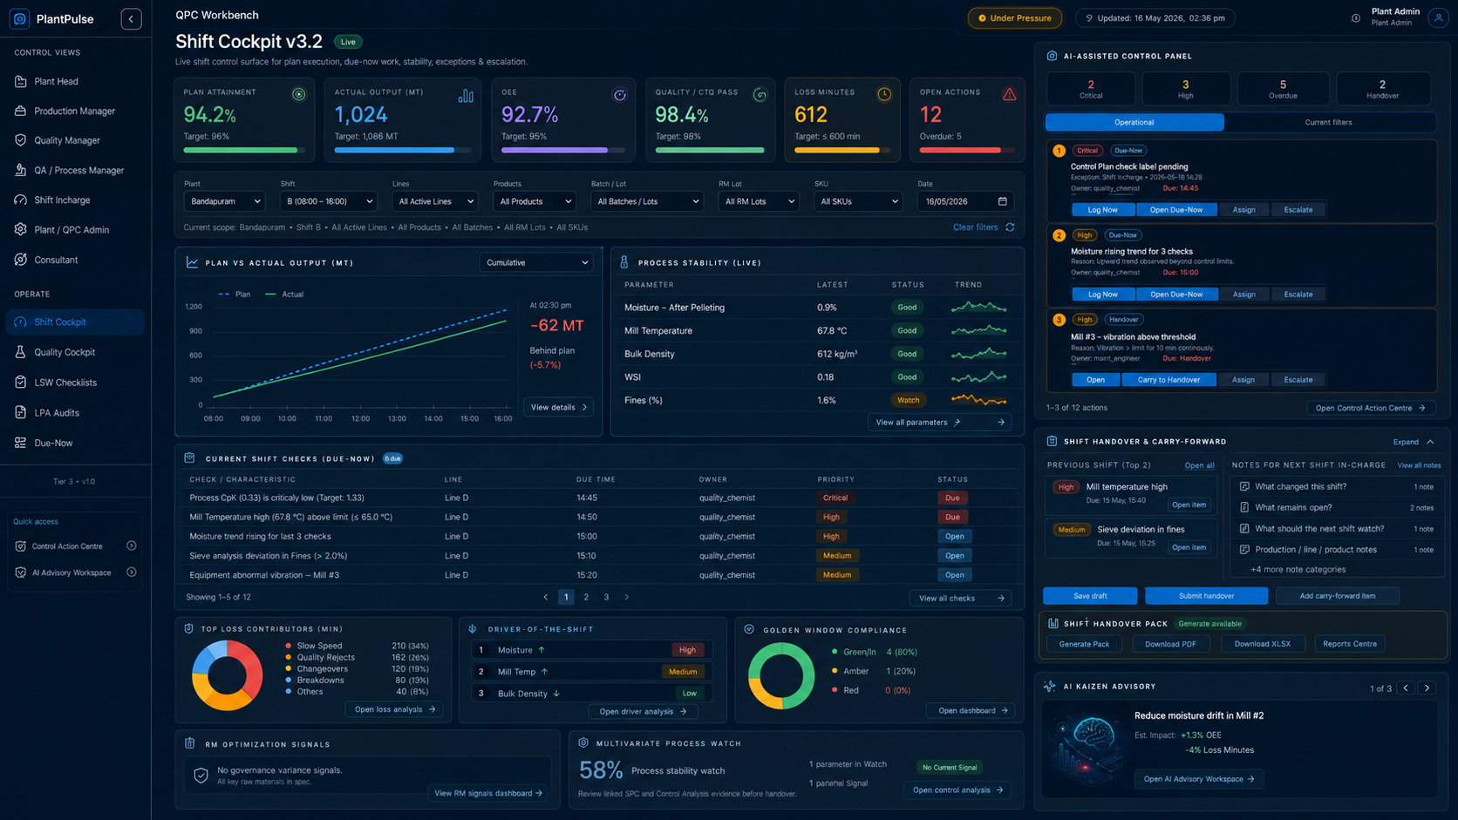
Task: Open the Plant dropdown showing Bandapuram
Action: click(x=224, y=201)
